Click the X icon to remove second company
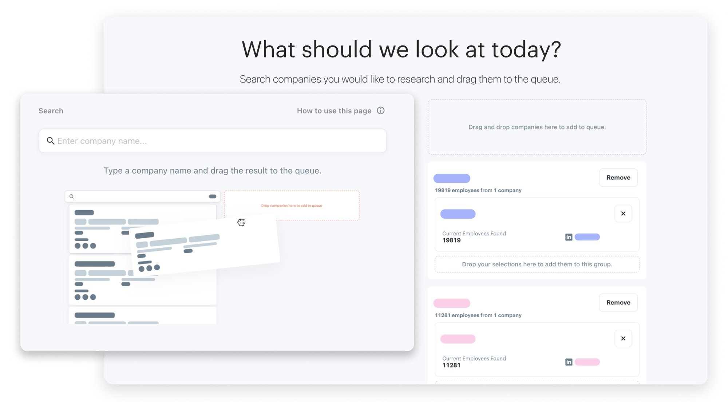This screenshot has width=728, height=402. point(624,339)
